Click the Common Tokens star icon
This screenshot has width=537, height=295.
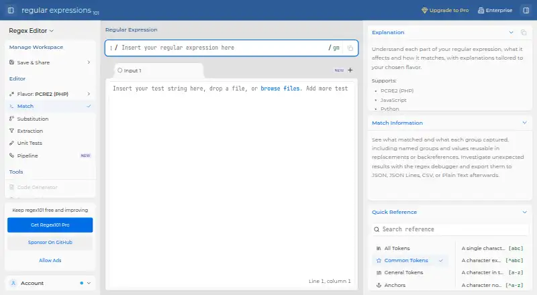[379, 260]
